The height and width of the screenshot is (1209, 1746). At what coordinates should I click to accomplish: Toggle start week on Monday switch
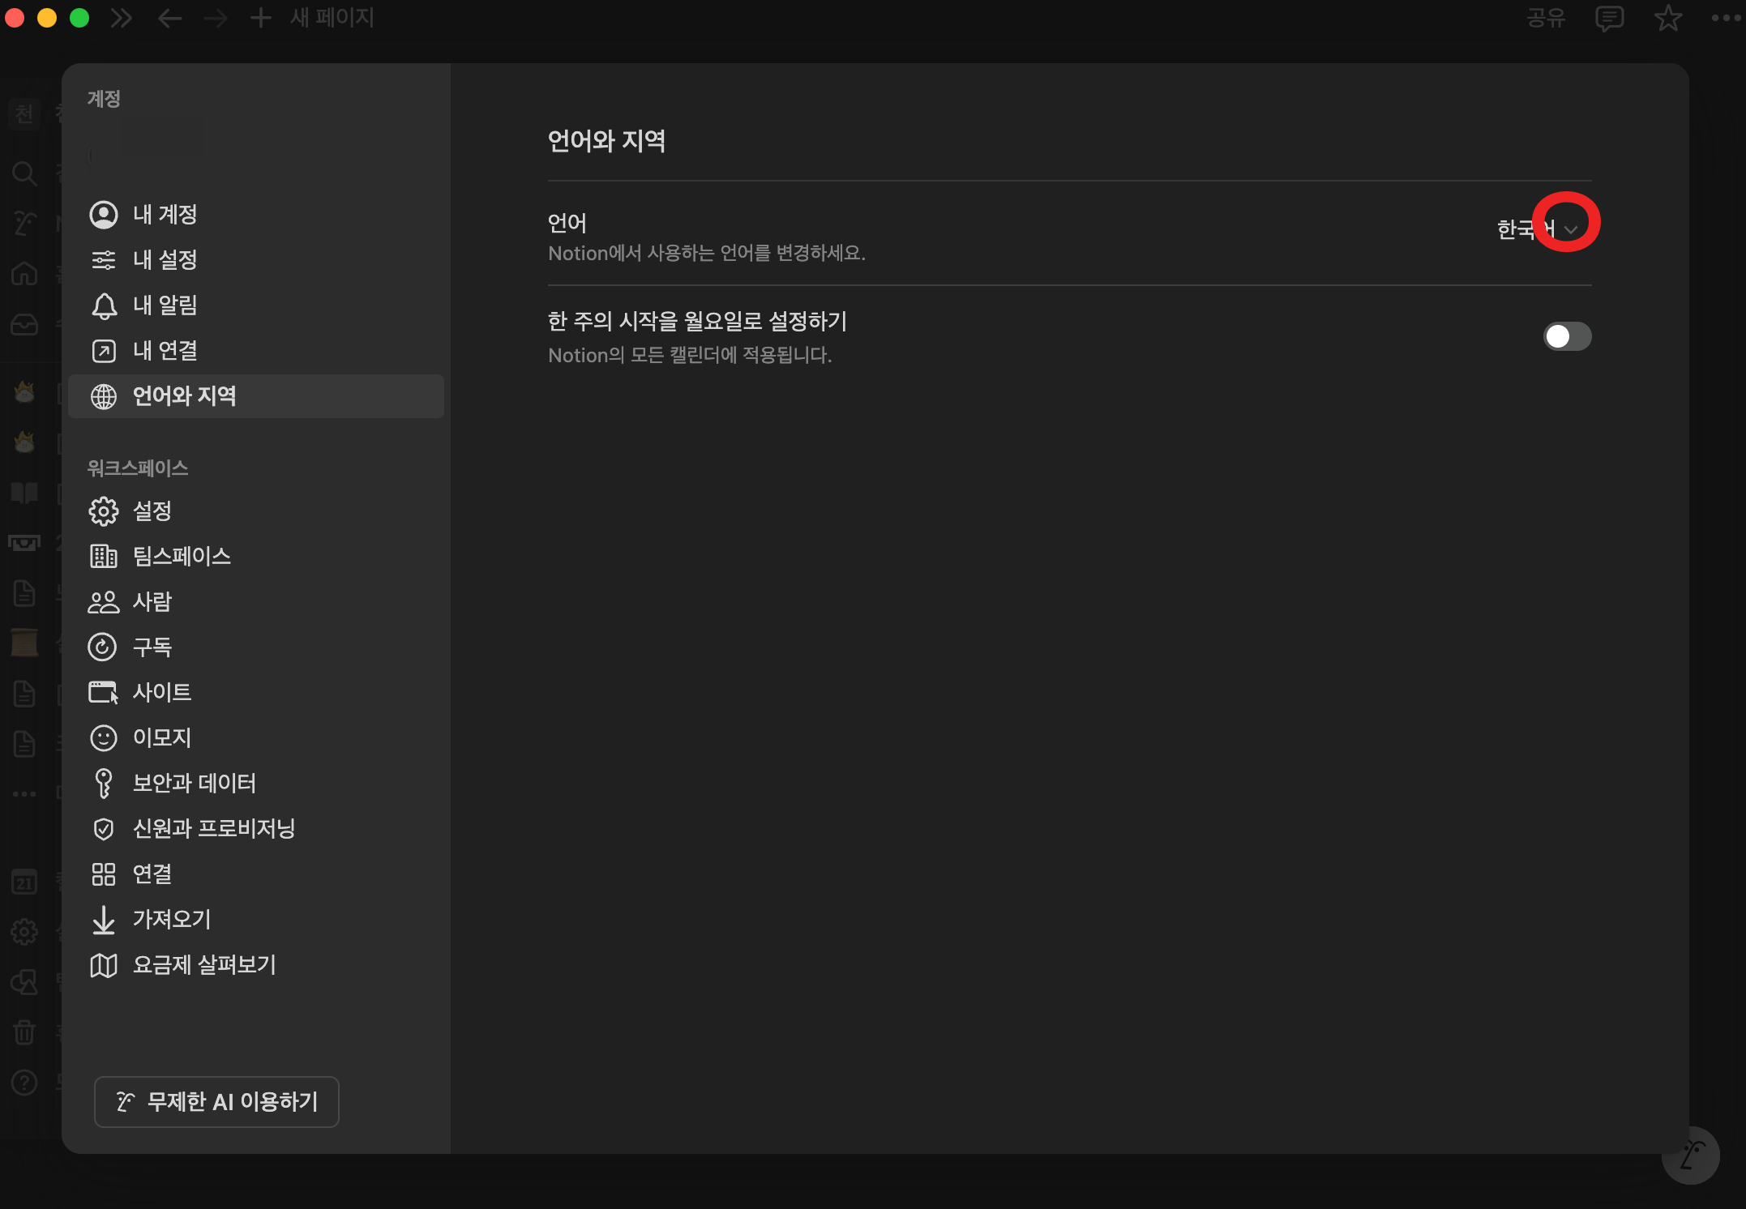[x=1566, y=336]
